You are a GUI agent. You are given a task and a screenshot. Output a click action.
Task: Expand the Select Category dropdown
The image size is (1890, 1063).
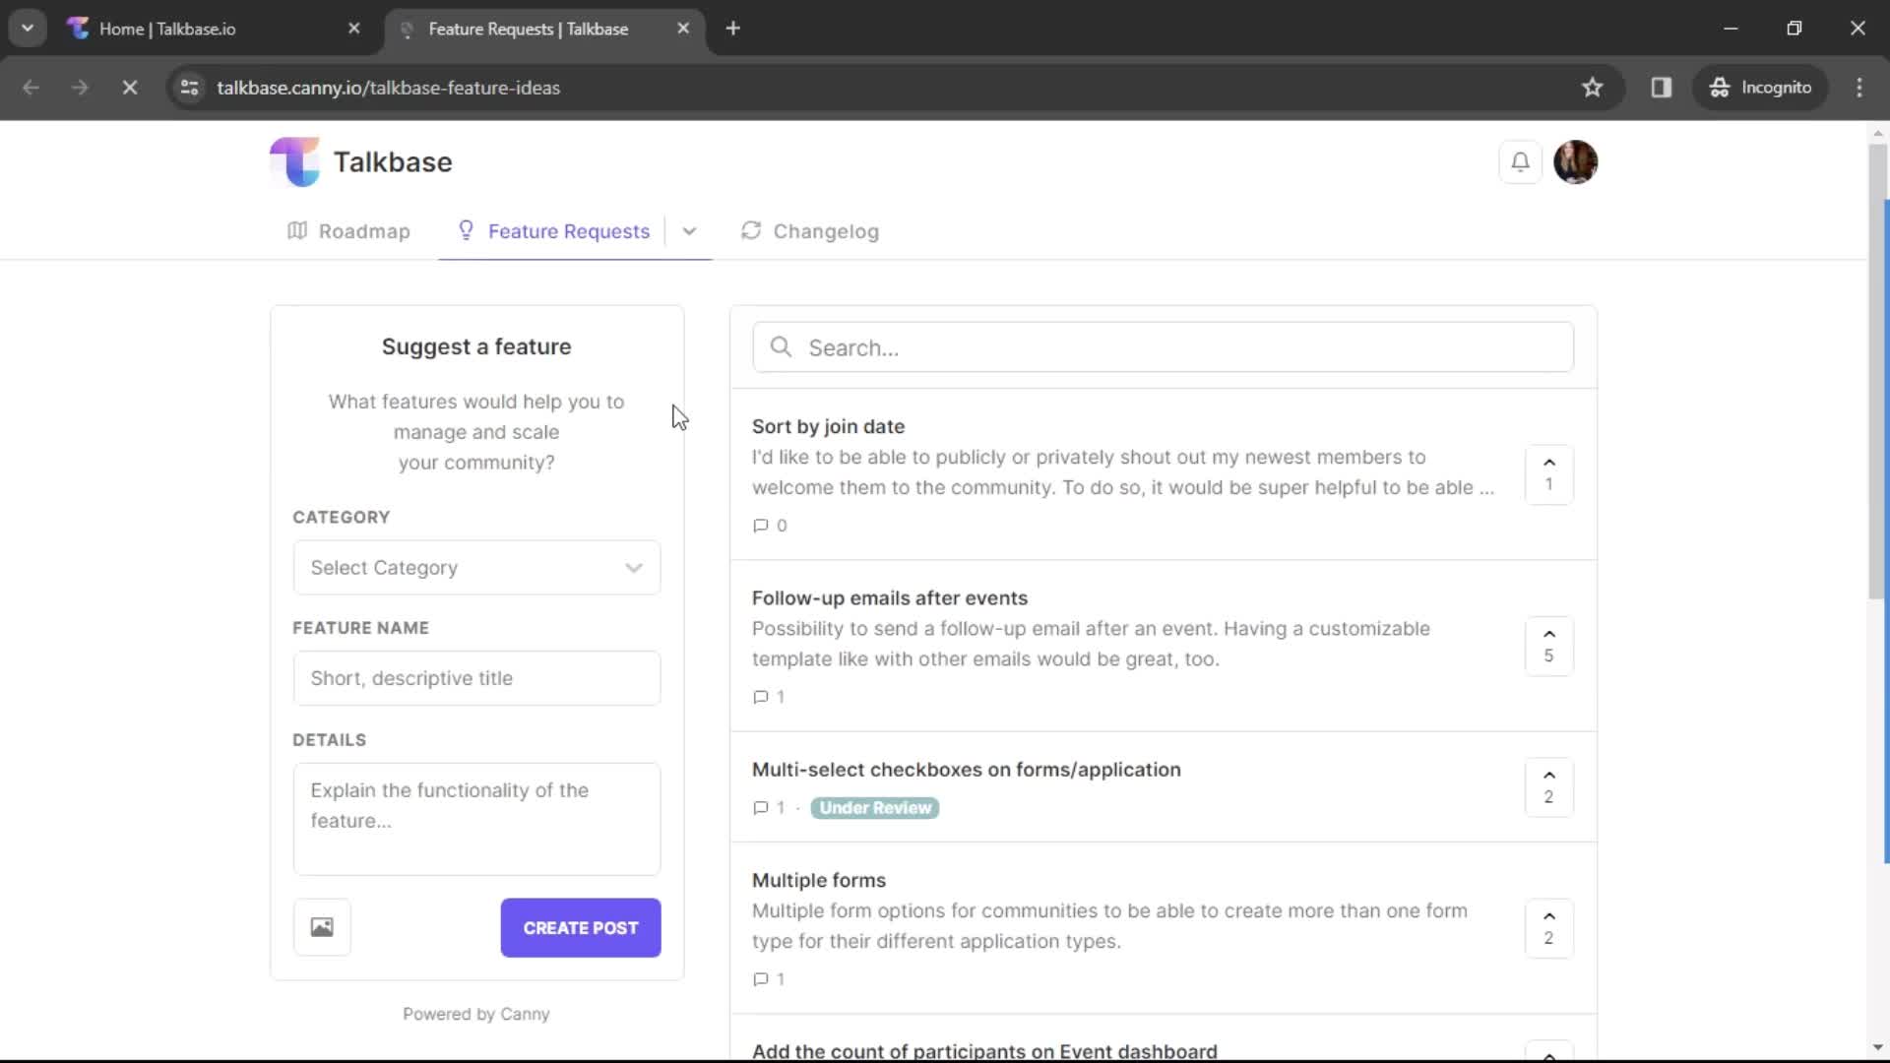477,567
